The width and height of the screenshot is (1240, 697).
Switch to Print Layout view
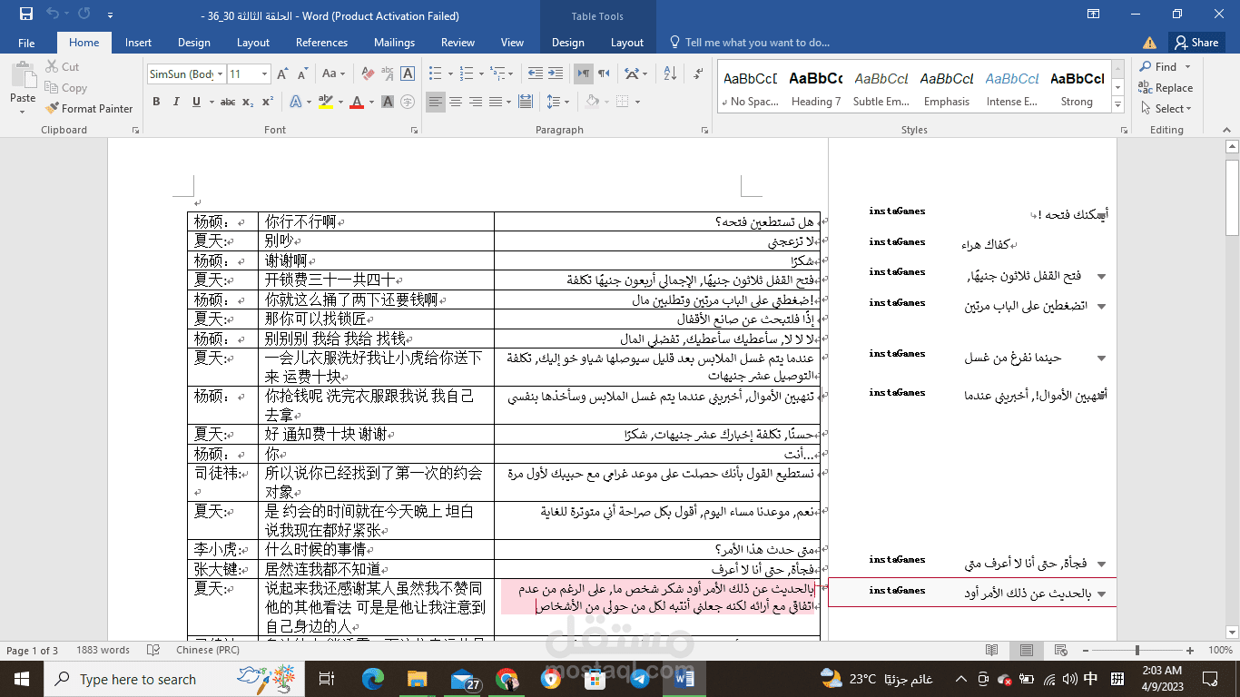pos(1027,651)
